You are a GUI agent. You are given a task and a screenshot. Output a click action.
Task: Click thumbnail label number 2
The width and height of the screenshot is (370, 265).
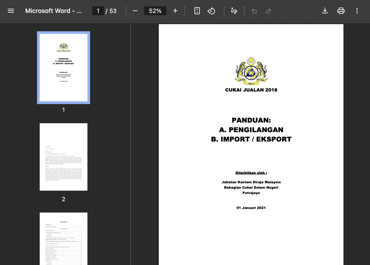click(64, 199)
